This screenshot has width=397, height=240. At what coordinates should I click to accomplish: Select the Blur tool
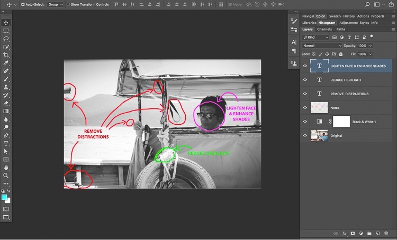[6, 119]
